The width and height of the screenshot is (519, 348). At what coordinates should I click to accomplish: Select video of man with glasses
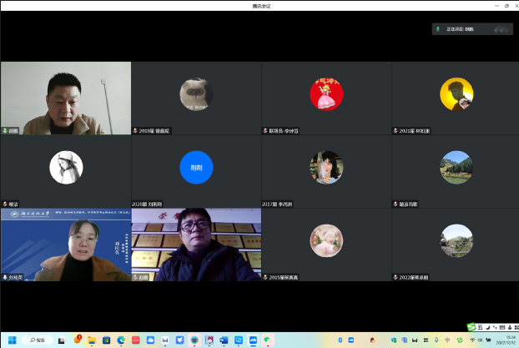(x=196, y=242)
